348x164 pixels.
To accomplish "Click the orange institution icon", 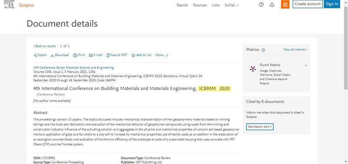I will click(285, 4).
